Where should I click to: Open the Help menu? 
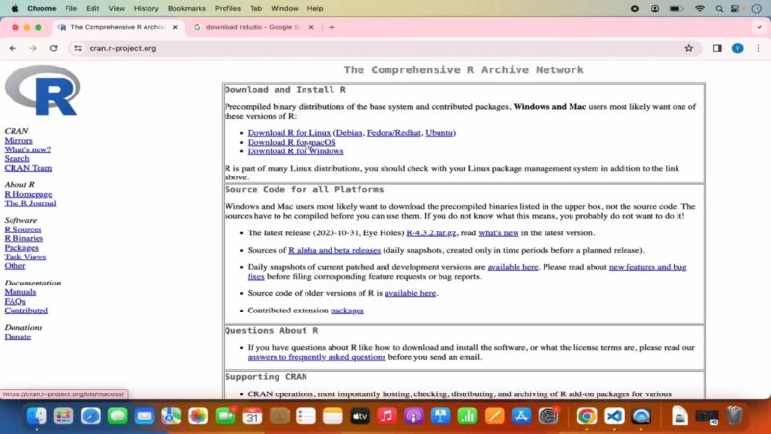click(315, 8)
